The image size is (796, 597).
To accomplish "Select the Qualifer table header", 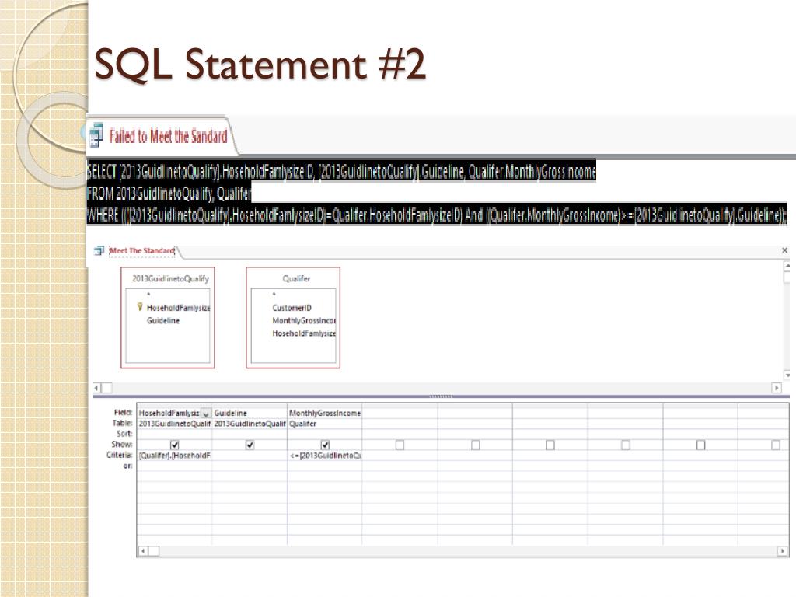I will click(x=296, y=279).
